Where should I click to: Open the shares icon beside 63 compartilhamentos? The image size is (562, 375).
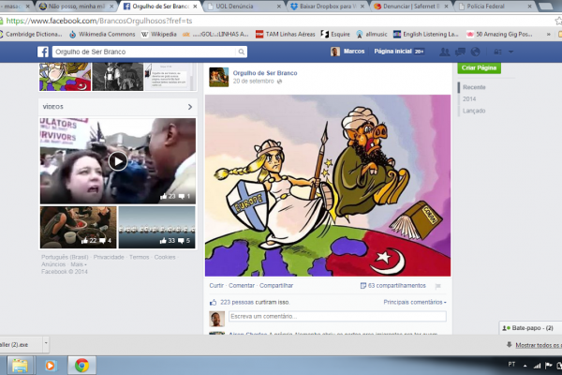[x=363, y=286]
